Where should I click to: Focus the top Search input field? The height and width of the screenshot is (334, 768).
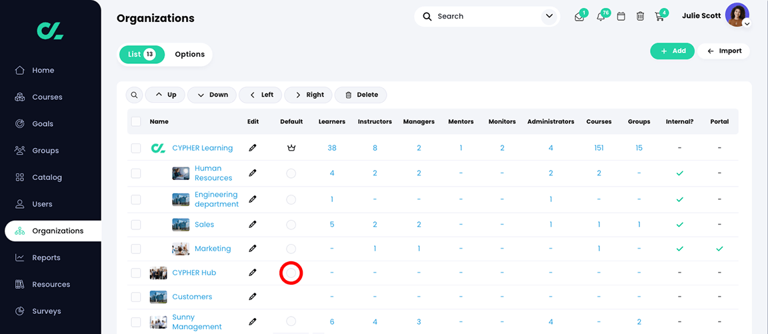[x=487, y=17]
